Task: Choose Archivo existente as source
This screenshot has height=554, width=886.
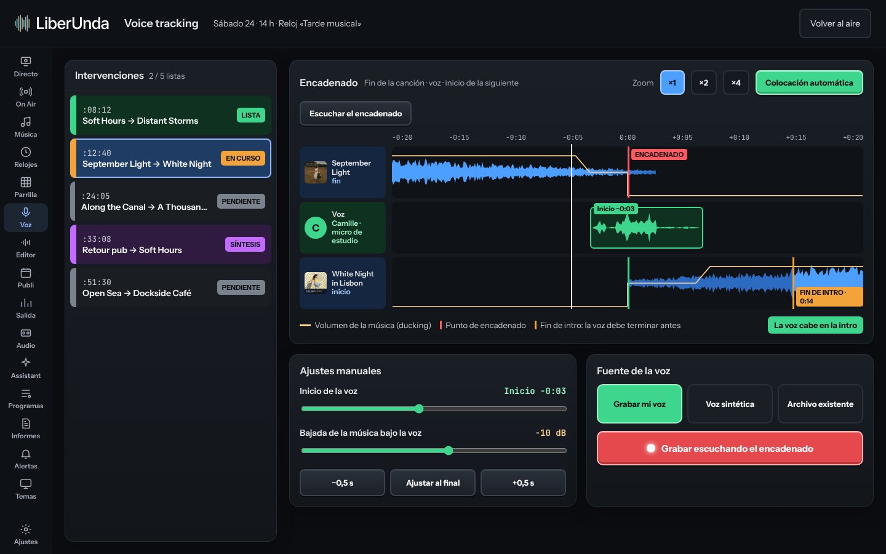Action: pos(820,404)
